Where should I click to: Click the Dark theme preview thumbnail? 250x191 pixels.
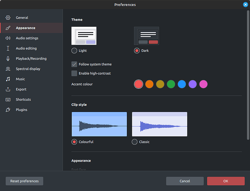pos(146,36)
